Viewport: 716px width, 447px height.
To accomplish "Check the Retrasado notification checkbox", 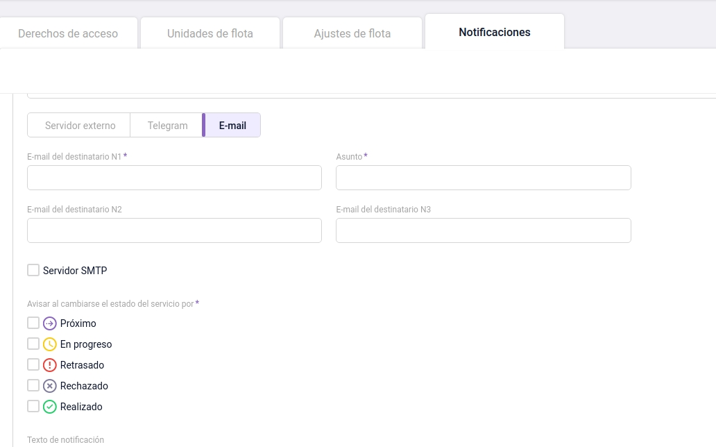I will click(x=33, y=364).
